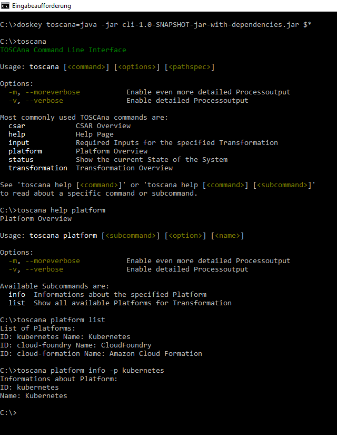Viewport: 337px width, 435px height.
Task: Click 'Informations about the specified Platform' description
Action: pos(120,295)
